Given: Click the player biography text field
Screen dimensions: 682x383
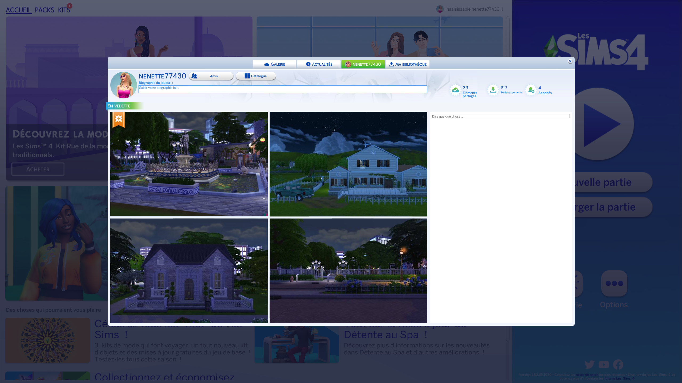Looking at the screenshot, I should click(x=282, y=89).
